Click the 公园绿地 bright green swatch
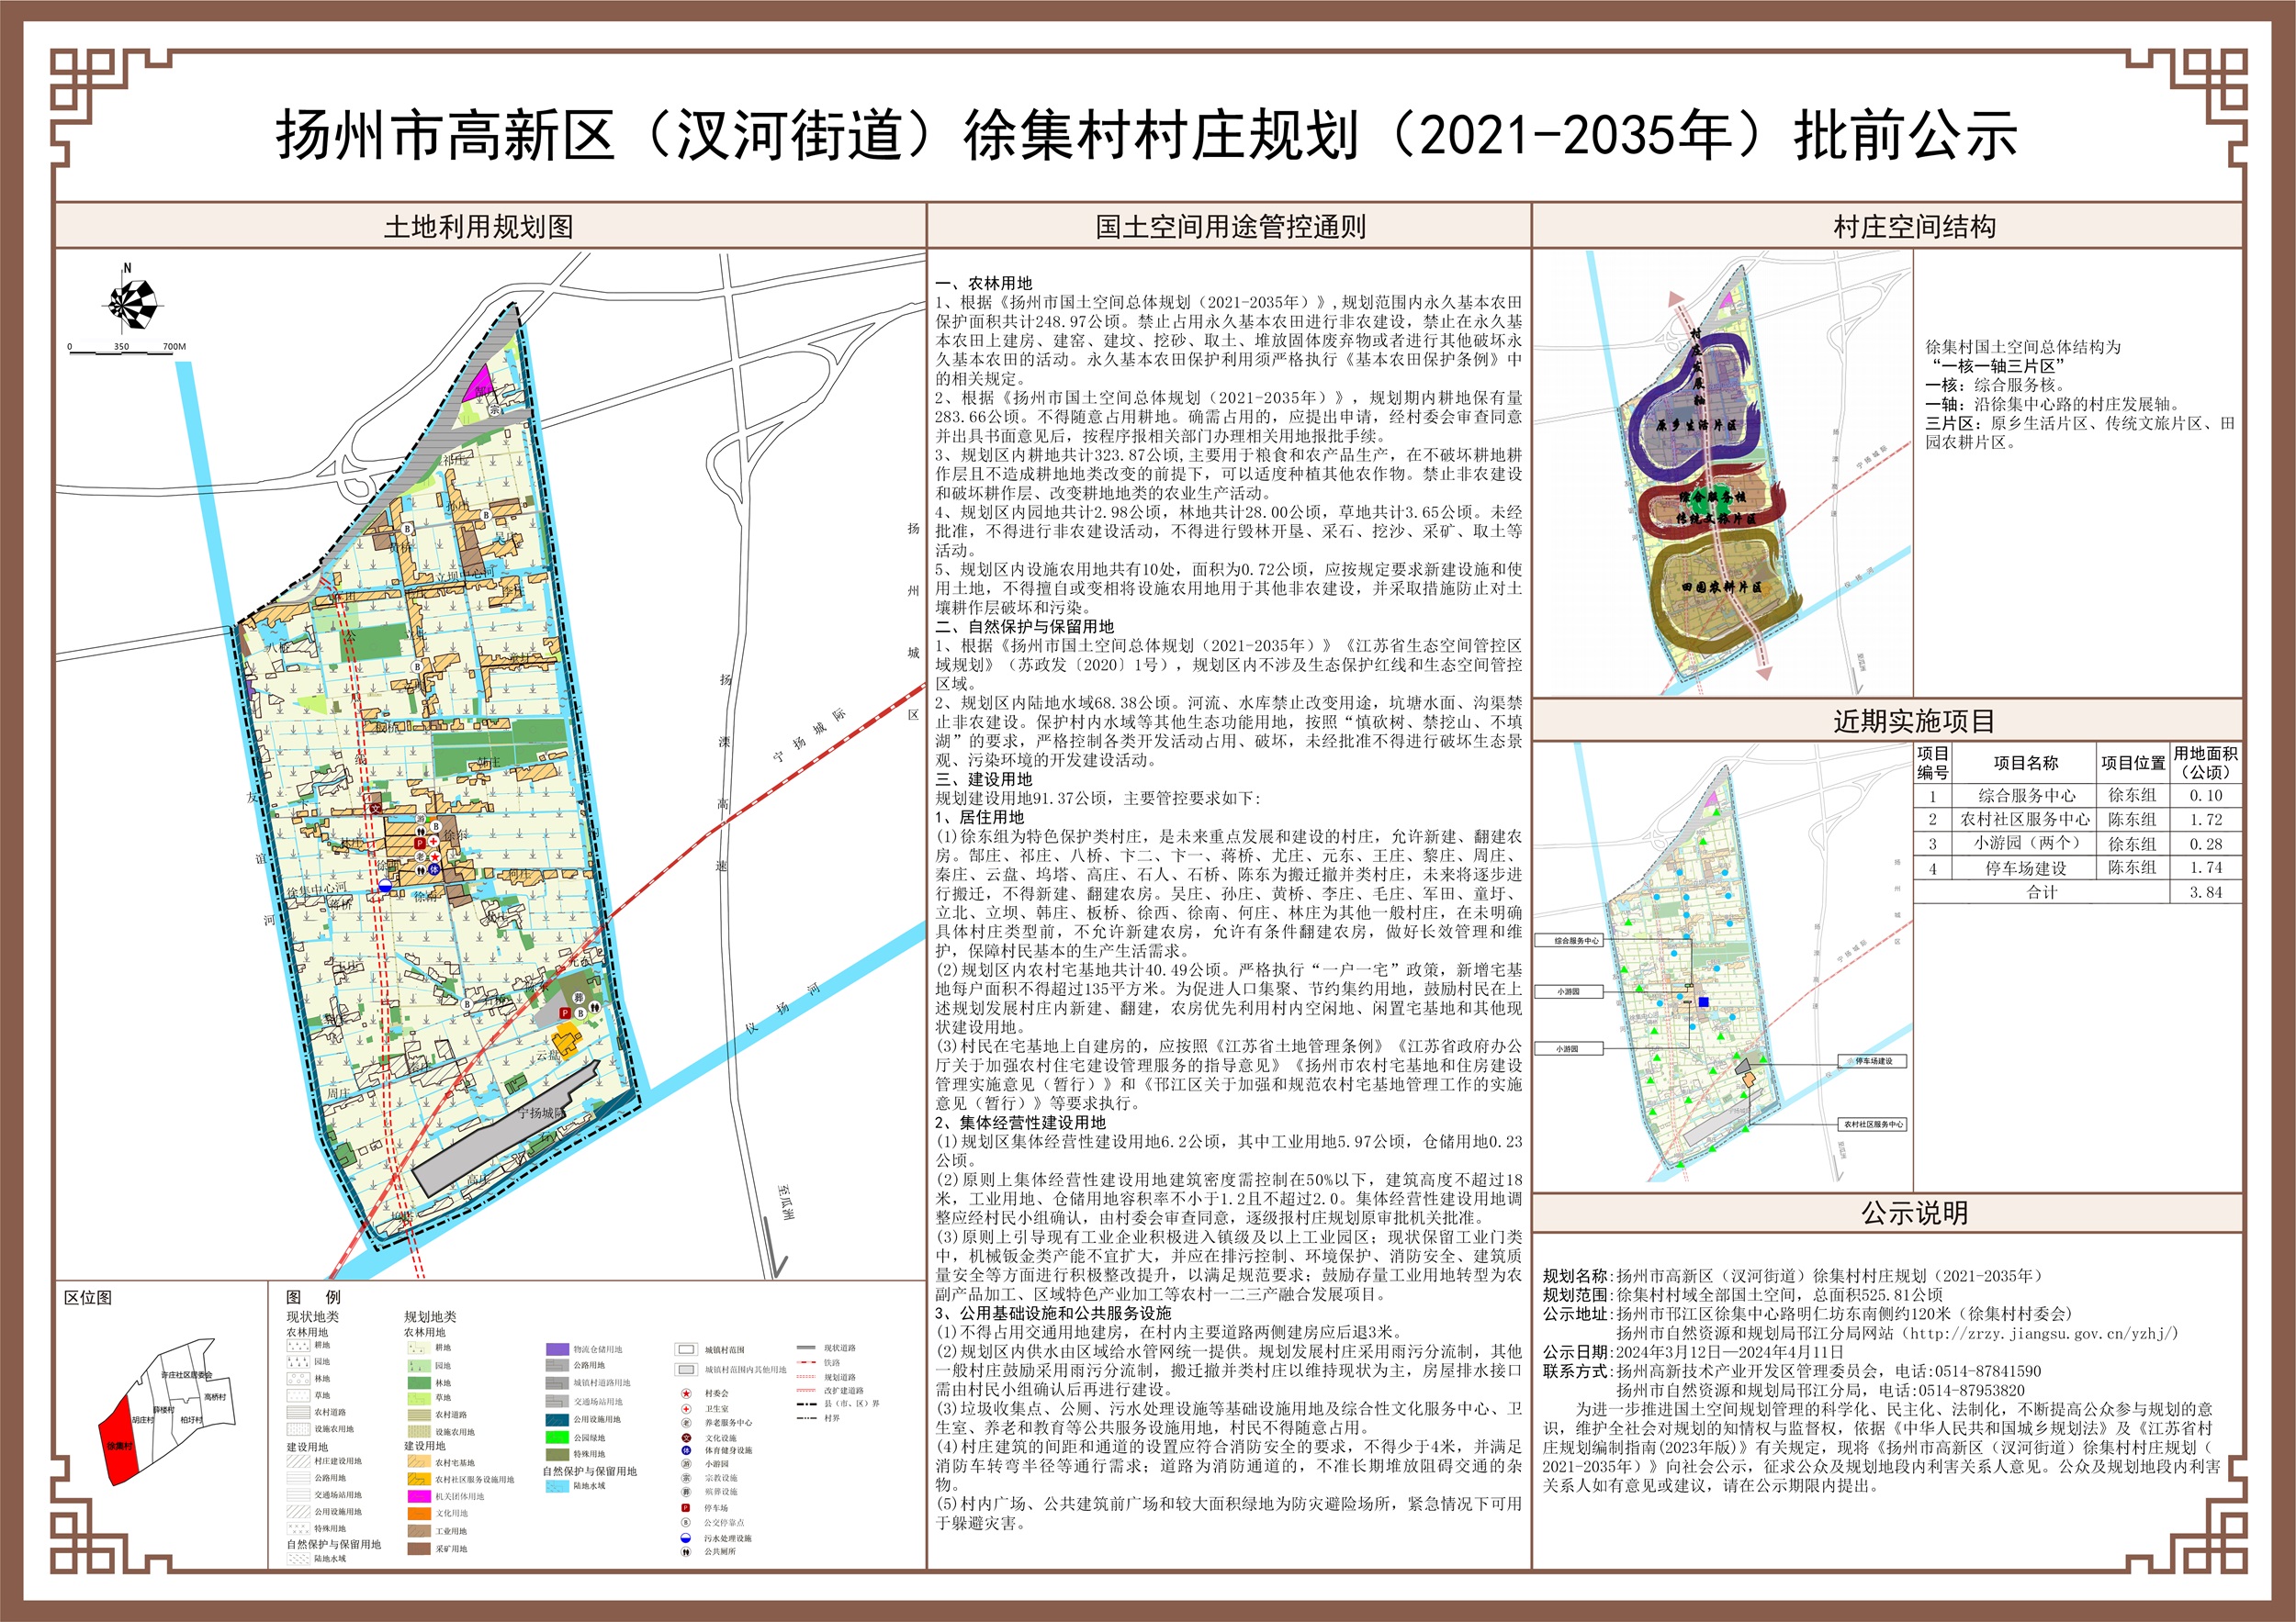 coord(557,1437)
